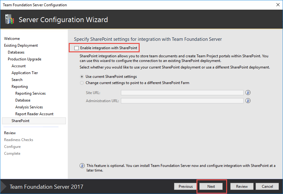
Task: Open the Databases step
Action: tap(16, 52)
